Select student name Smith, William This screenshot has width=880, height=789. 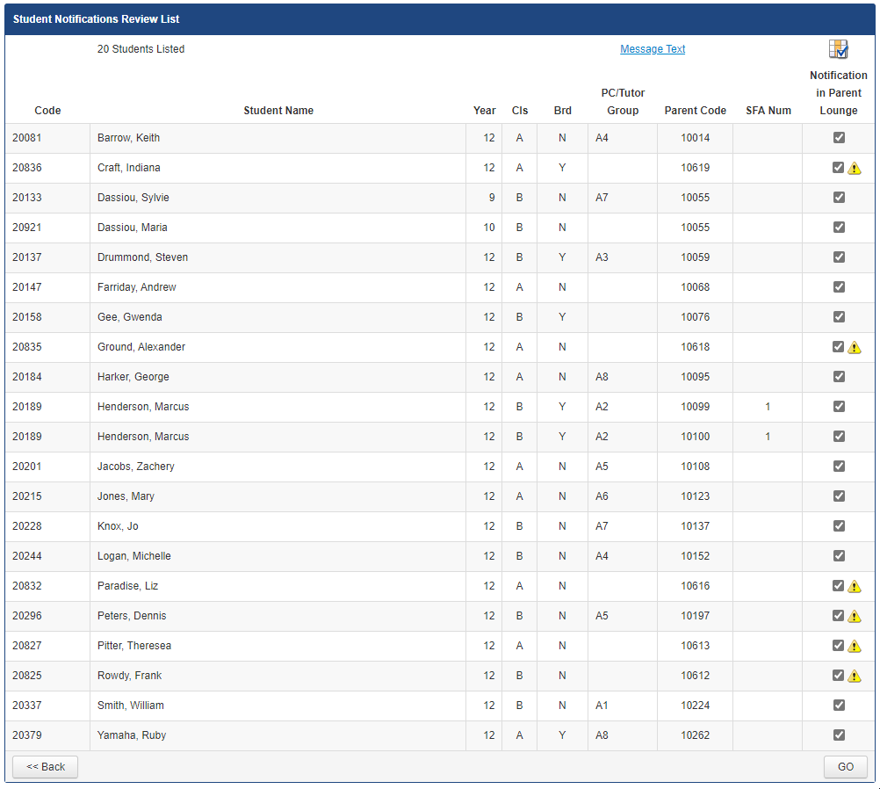131,706
